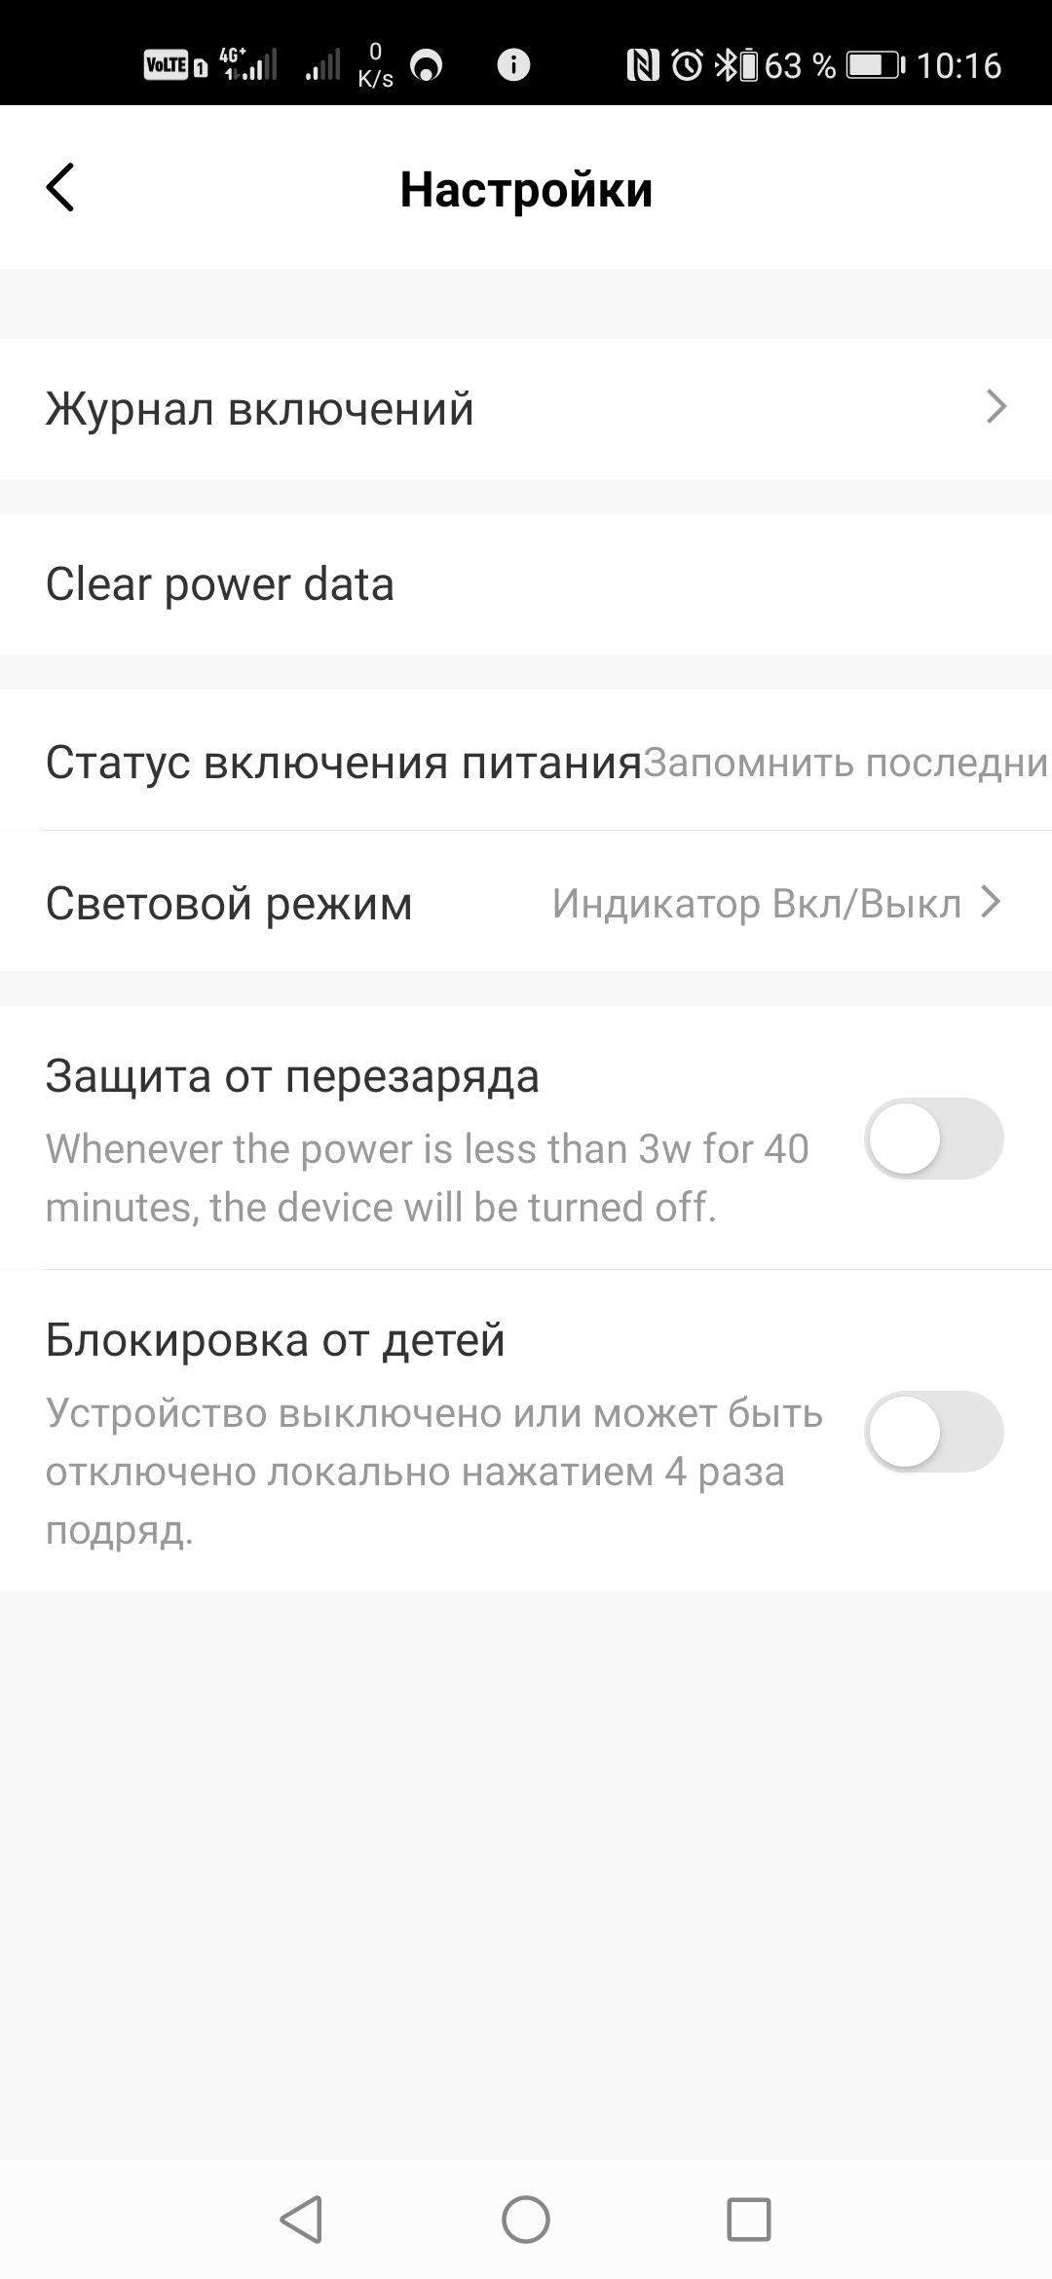The width and height of the screenshot is (1052, 2279).
Task: Open Индикатор Вкл/Выкл value selector
Action: click(756, 904)
